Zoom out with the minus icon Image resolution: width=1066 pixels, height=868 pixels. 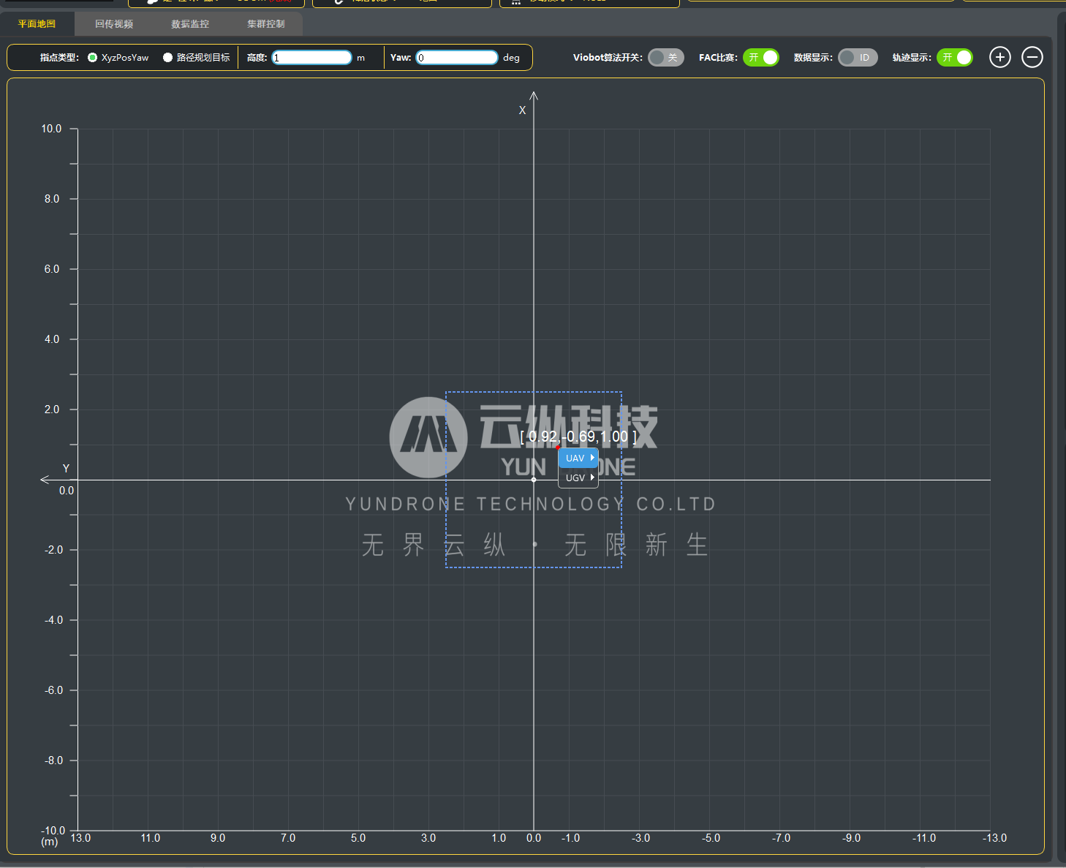[1032, 57]
